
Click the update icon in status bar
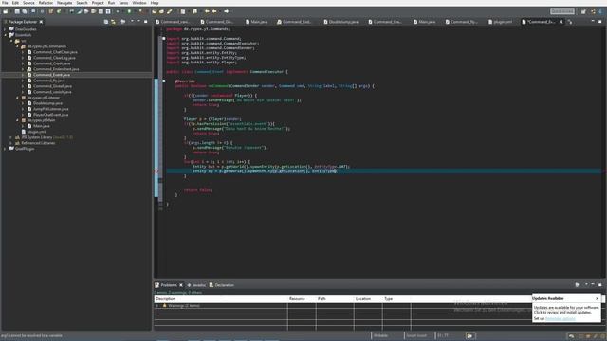click(469, 335)
